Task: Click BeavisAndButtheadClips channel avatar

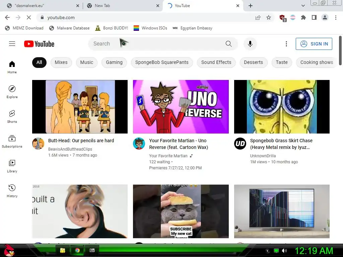Action: coord(38,144)
